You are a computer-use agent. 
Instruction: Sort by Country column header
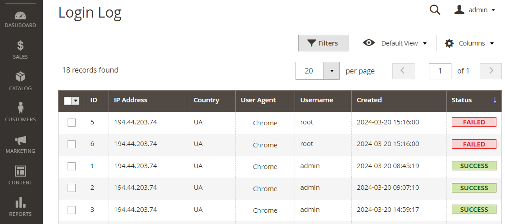212,101
